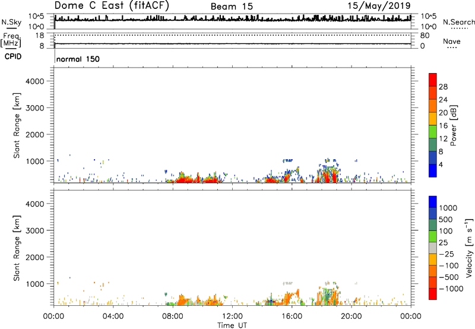Click the orange velocity streak near 16:00
The width and height of the screenshot is (475, 329).
[x=292, y=296]
